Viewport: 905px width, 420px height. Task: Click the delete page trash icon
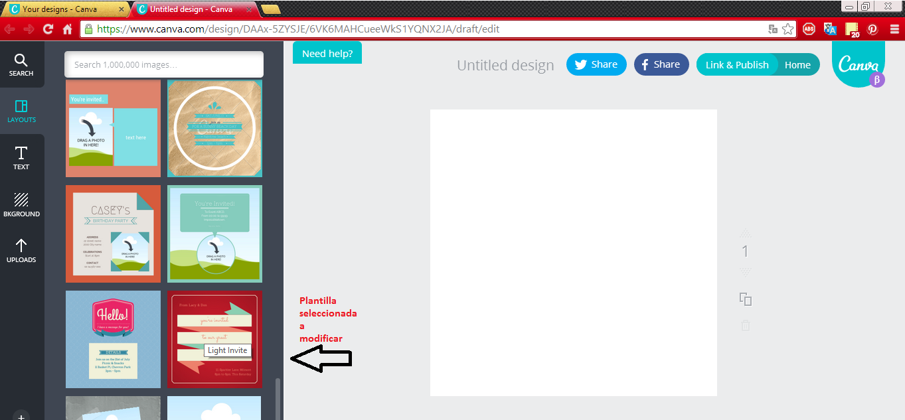(x=746, y=325)
